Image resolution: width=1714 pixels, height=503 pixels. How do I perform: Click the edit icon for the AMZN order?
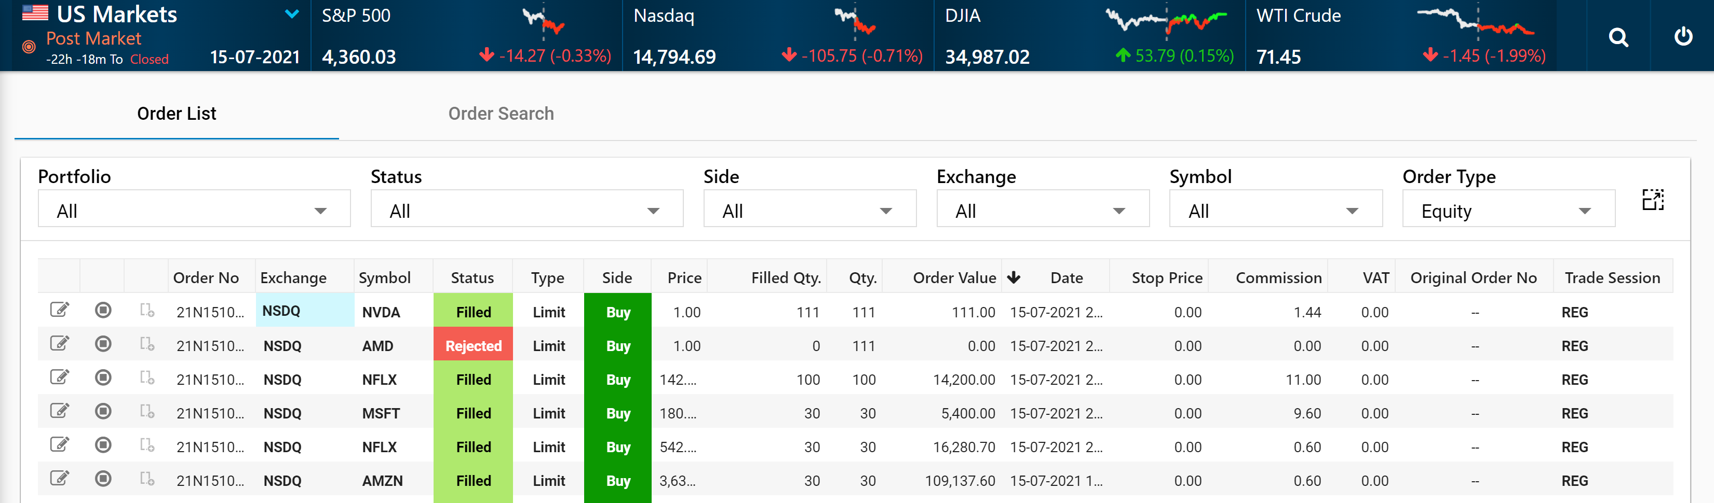coord(59,479)
